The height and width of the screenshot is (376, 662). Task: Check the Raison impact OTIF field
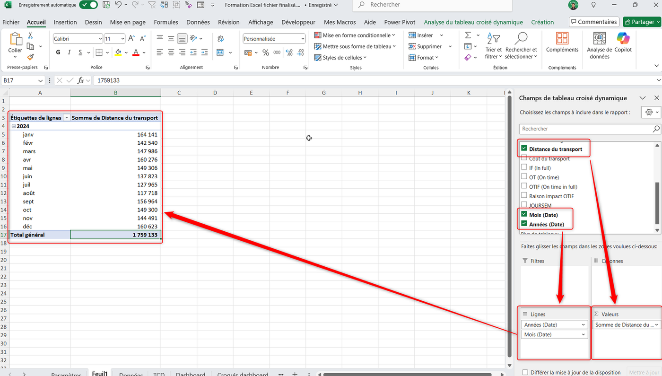point(524,195)
